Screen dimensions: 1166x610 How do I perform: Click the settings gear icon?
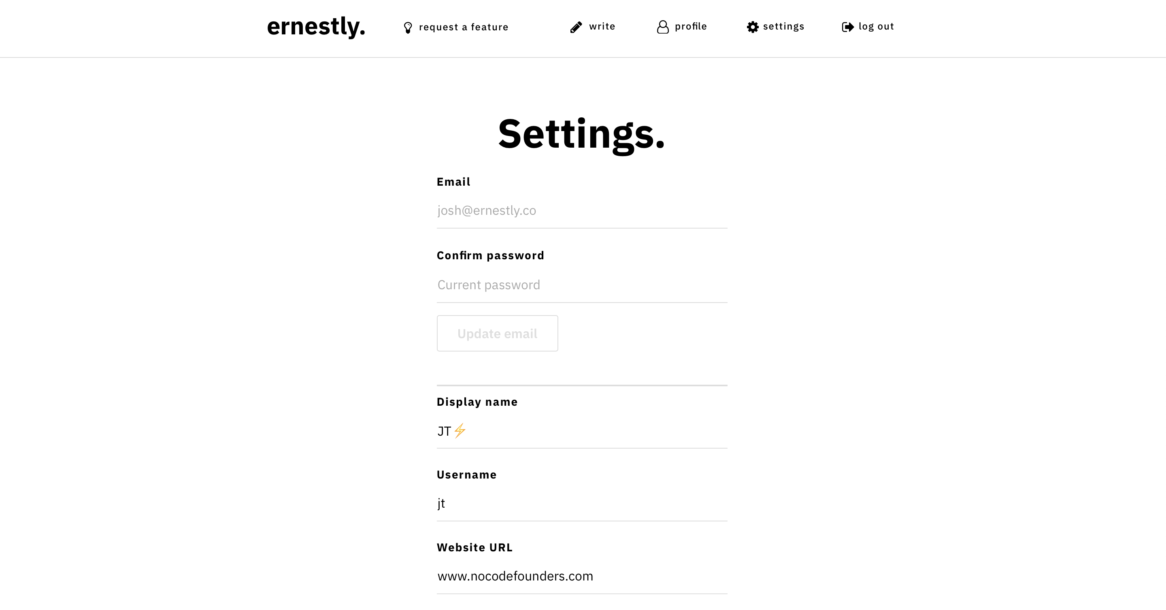(752, 27)
